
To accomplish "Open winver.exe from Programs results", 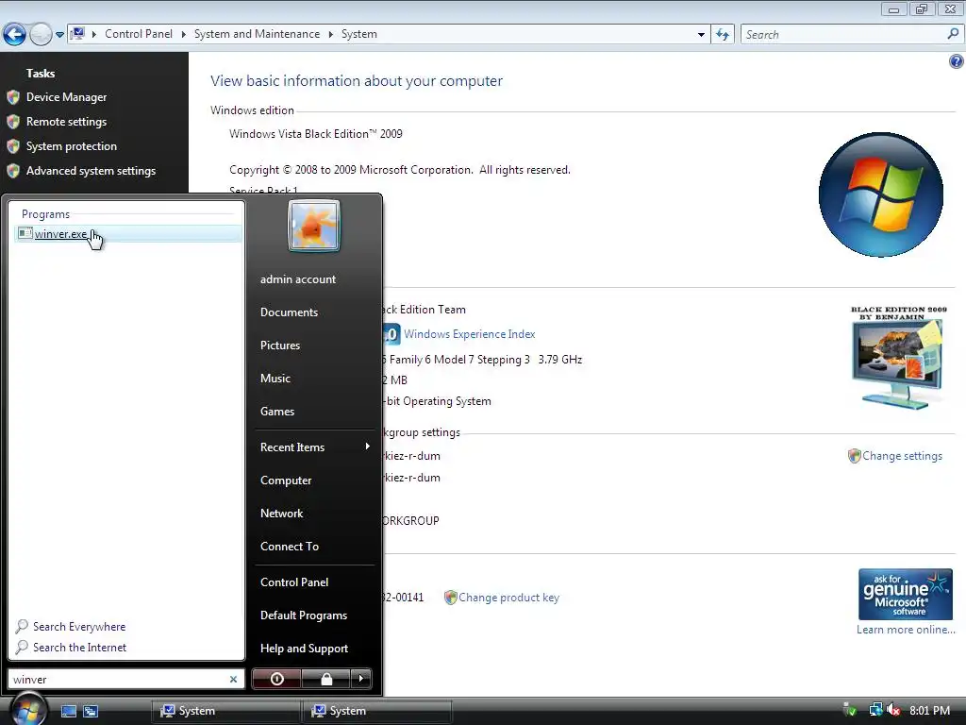I will 127,234.
